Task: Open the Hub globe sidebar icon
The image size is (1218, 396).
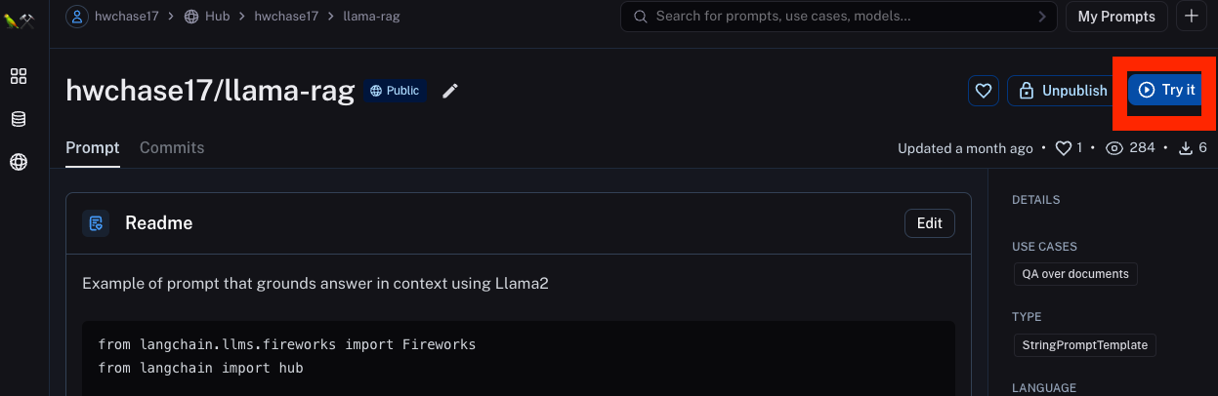Action: coord(19,162)
